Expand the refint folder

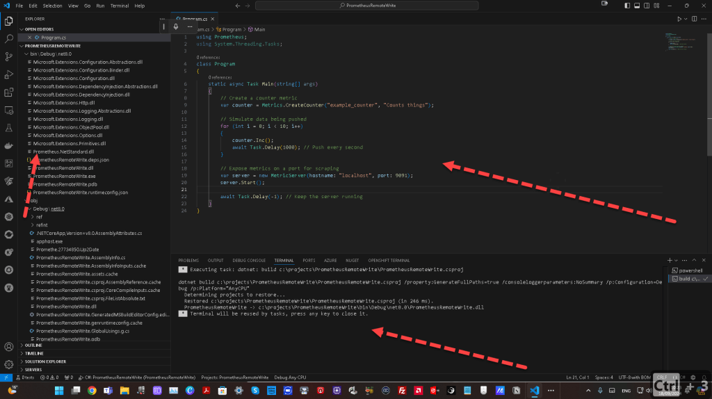pos(32,225)
